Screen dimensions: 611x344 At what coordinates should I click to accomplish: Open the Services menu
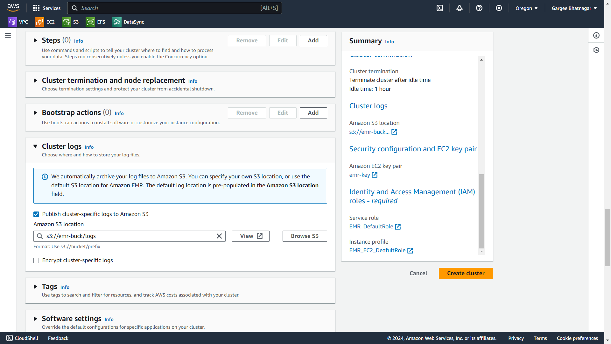(47, 8)
